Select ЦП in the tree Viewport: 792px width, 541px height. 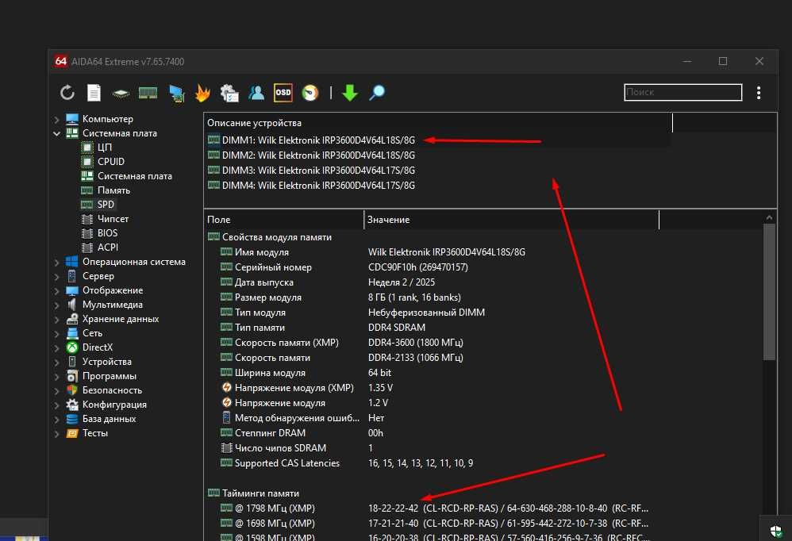tap(105, 148)
